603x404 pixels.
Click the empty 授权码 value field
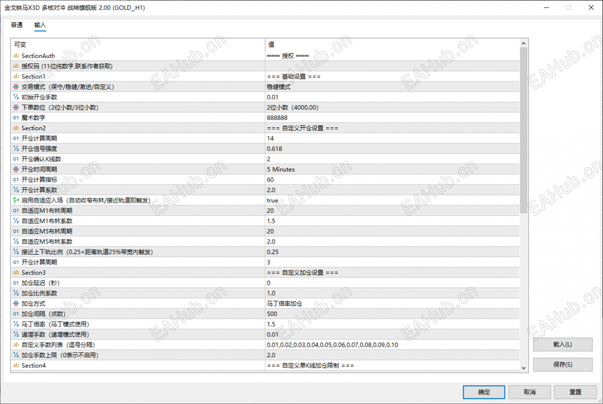392,66
